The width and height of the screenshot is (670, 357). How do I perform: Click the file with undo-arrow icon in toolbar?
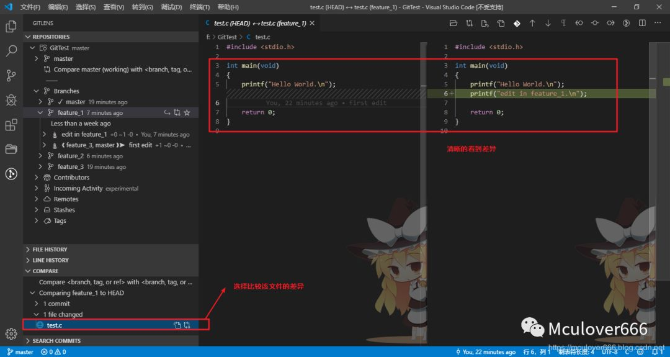pos(485,23)
